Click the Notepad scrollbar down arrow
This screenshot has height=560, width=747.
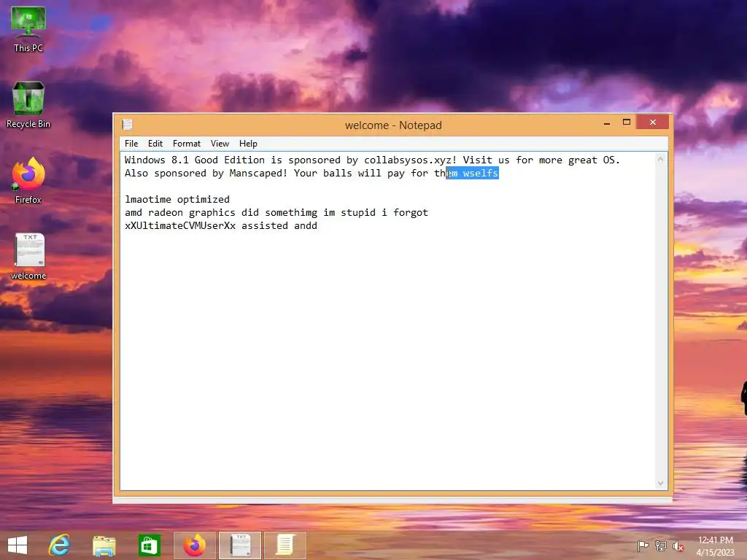point(660,483)
